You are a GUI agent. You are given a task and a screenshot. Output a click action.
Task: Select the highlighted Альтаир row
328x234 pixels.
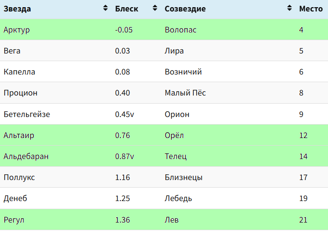[164, 135]
